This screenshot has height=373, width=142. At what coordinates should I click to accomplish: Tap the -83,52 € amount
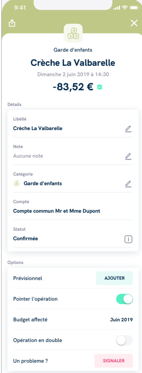73,87
